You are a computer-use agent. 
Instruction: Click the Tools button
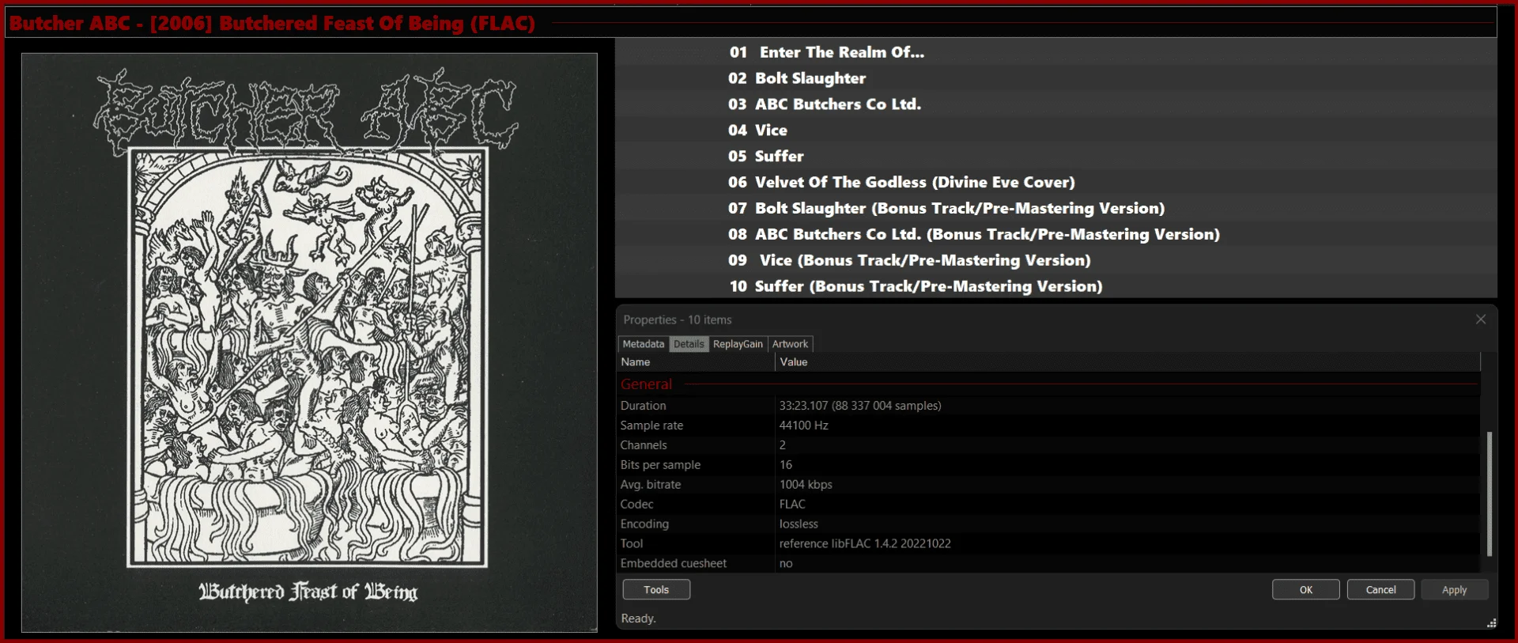(656, 590)
